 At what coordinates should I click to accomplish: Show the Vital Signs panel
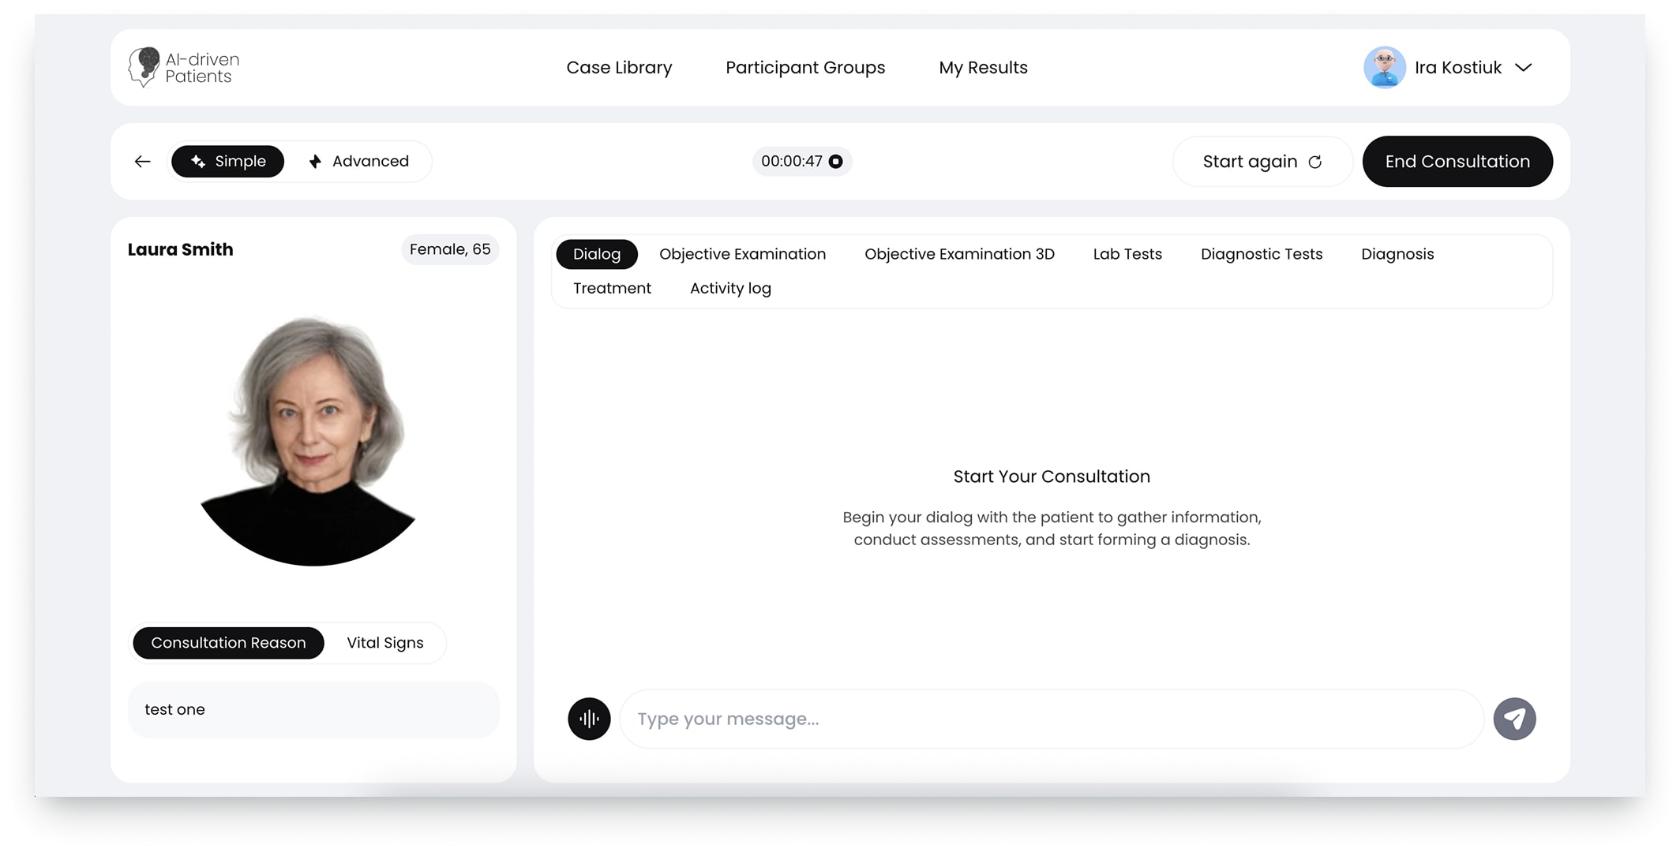(384, 643)
